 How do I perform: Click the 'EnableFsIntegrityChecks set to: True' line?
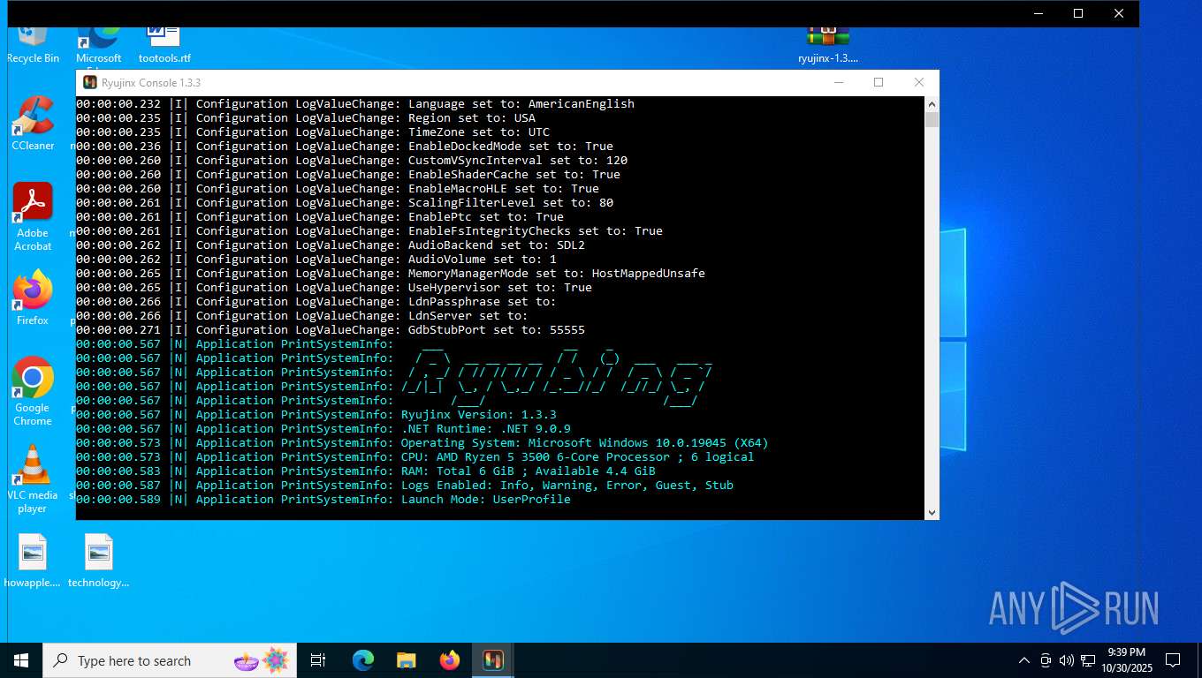369,231
